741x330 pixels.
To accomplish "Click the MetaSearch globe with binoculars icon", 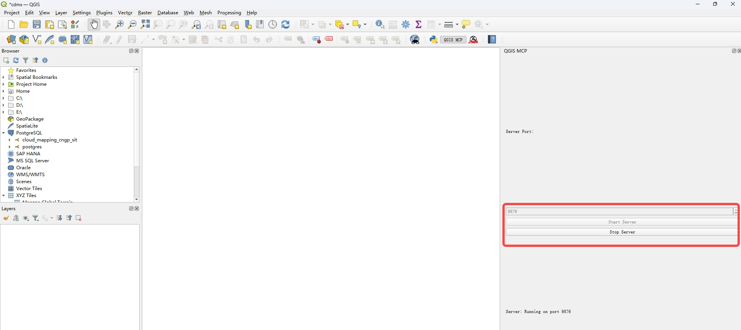I will 415,39.
